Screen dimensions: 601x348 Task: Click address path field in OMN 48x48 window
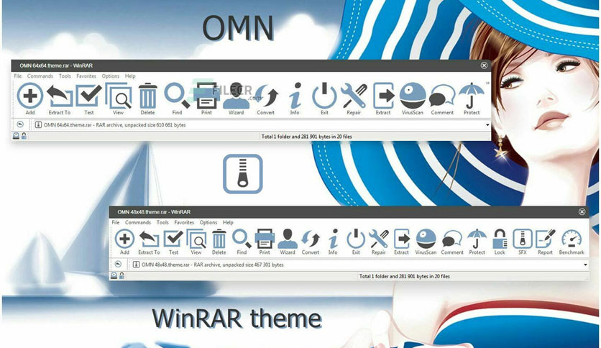tap(360, 265)
